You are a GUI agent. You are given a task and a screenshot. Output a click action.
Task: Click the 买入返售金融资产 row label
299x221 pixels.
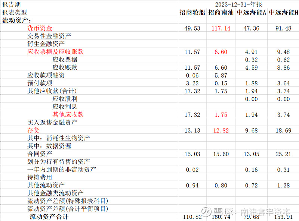click(x=52, y=122)
